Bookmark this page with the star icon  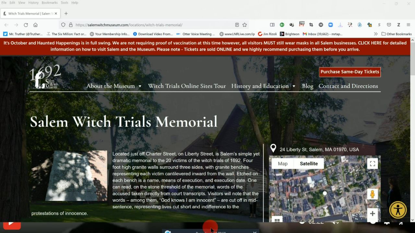[x=245, y=25]
